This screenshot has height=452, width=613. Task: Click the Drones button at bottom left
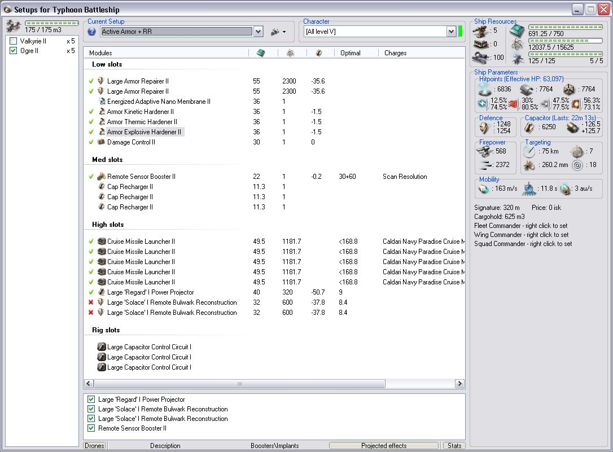[94, 446]
